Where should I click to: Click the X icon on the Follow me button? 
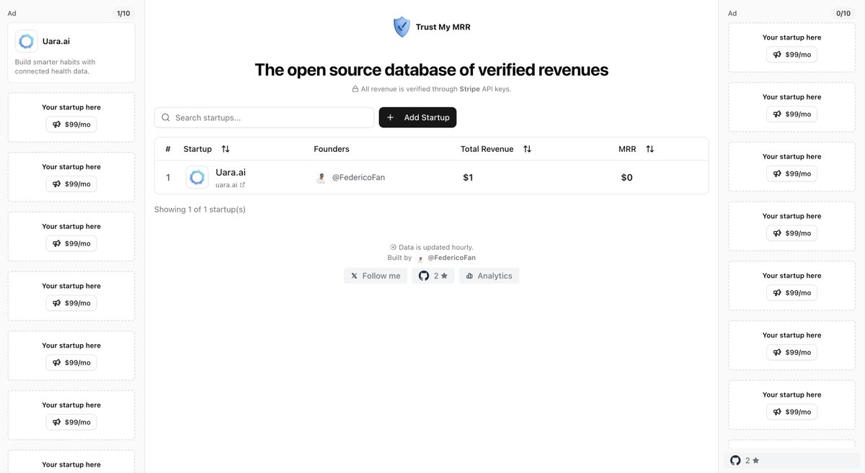point(353,275)
